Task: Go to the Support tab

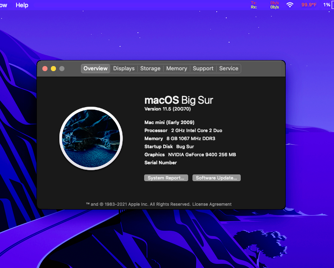Action: (x=203, y=69)
